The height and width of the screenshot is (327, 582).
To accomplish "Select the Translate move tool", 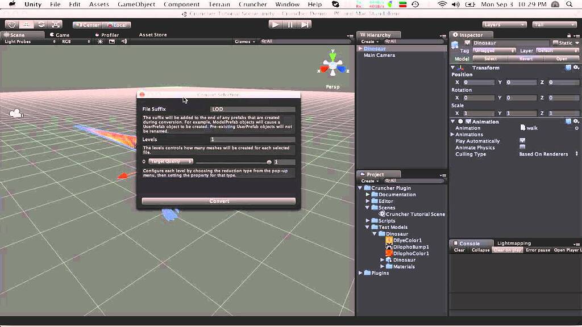I will click(x=27, y=24).
